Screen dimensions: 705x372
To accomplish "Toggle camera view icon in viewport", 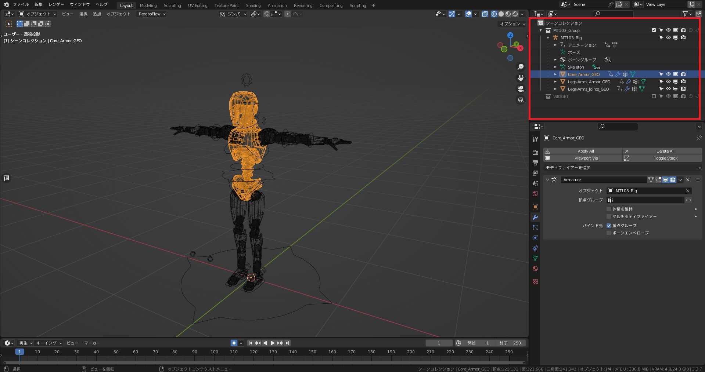I will pos(521,89).
